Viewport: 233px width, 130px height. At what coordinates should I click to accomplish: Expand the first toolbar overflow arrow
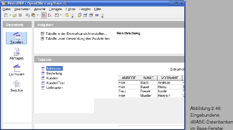tap(72, 16)
